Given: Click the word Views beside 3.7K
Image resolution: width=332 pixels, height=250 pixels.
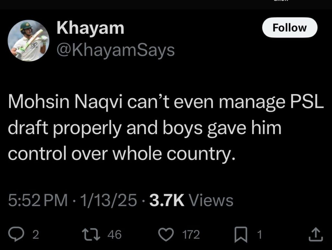Looking at the screenshot, I should click(x=211, y=200).
